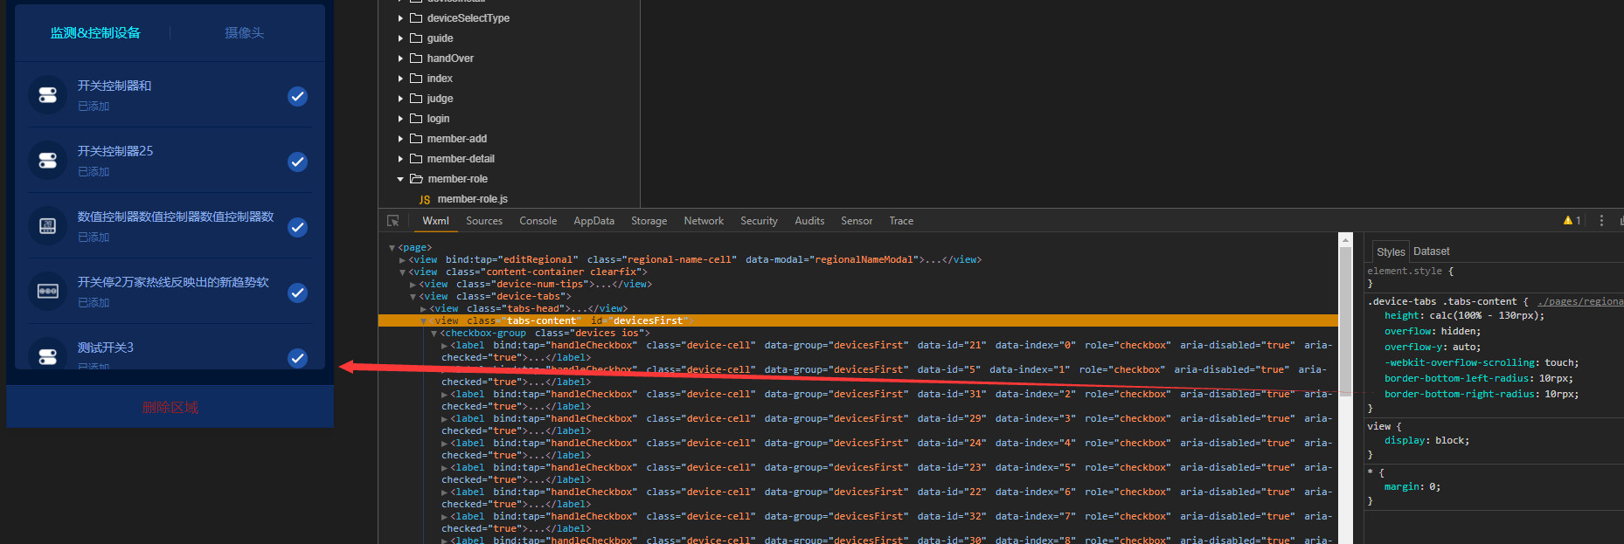Viewport: 1624px width, 544px height.
Task: Click the numeric controller icon beside 数值控制器
Action: 48,226
